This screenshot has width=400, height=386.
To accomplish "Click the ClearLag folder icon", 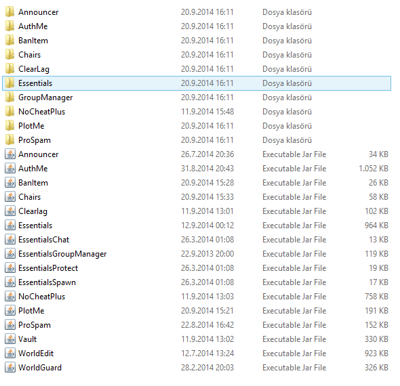I will point(9,69).
